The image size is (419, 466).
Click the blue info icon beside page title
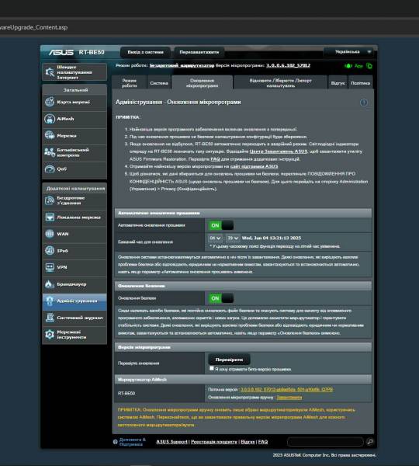(x=363, y=103)
